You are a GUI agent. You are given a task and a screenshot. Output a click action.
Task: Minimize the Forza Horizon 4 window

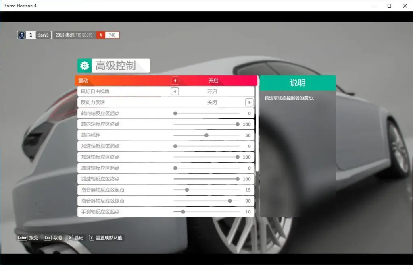(x=373, y=6)
